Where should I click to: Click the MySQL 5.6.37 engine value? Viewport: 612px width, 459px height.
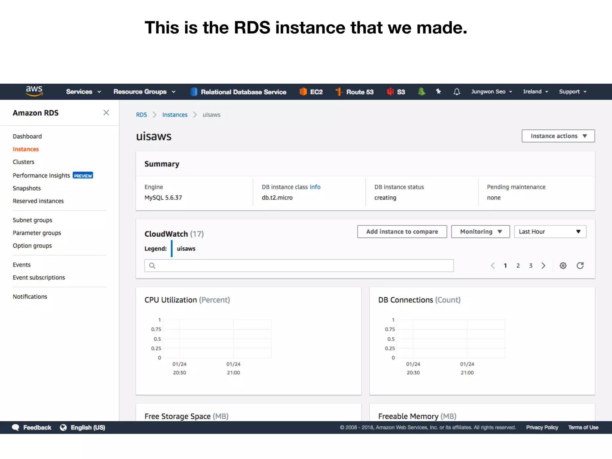[163, 198]
